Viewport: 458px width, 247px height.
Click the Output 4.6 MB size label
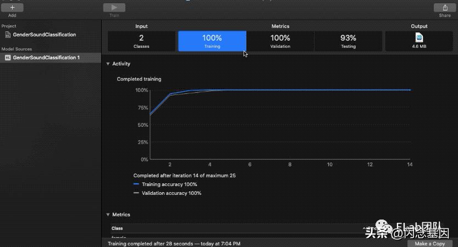click(419, 47)
